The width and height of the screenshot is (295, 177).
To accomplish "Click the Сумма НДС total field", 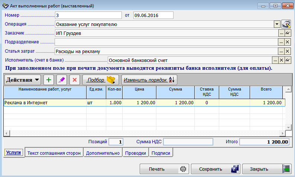I will click(x=188, y=142).
